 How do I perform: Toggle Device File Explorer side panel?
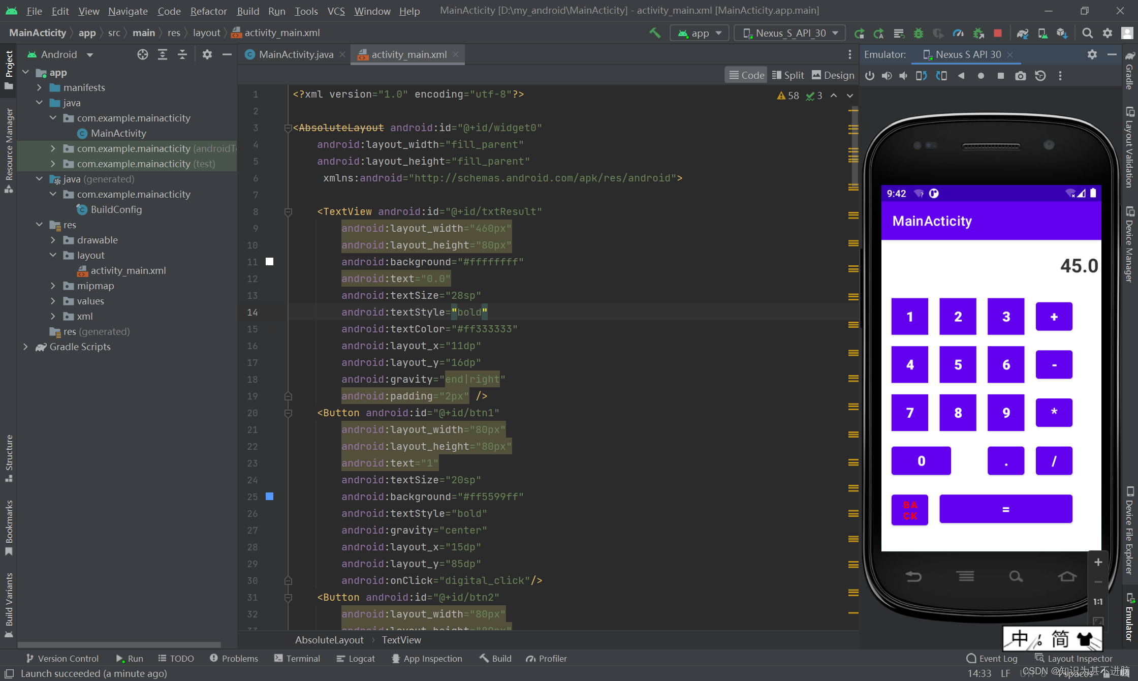pos(1130,531)
